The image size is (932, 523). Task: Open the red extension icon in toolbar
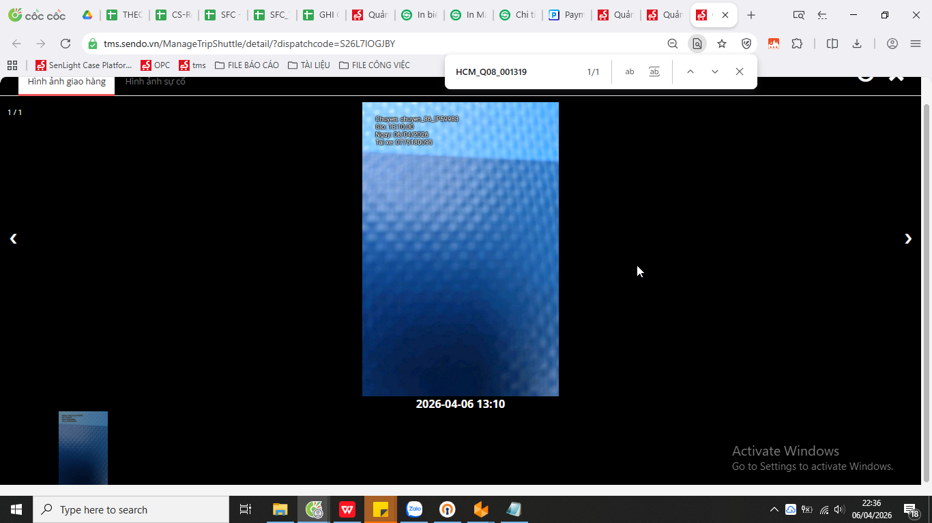pyautogui.click(x=774, y=44)
